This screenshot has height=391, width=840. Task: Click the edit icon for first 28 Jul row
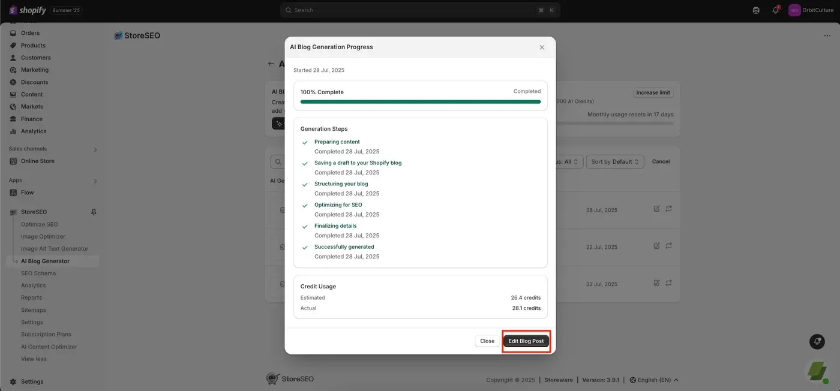[656, 209]
